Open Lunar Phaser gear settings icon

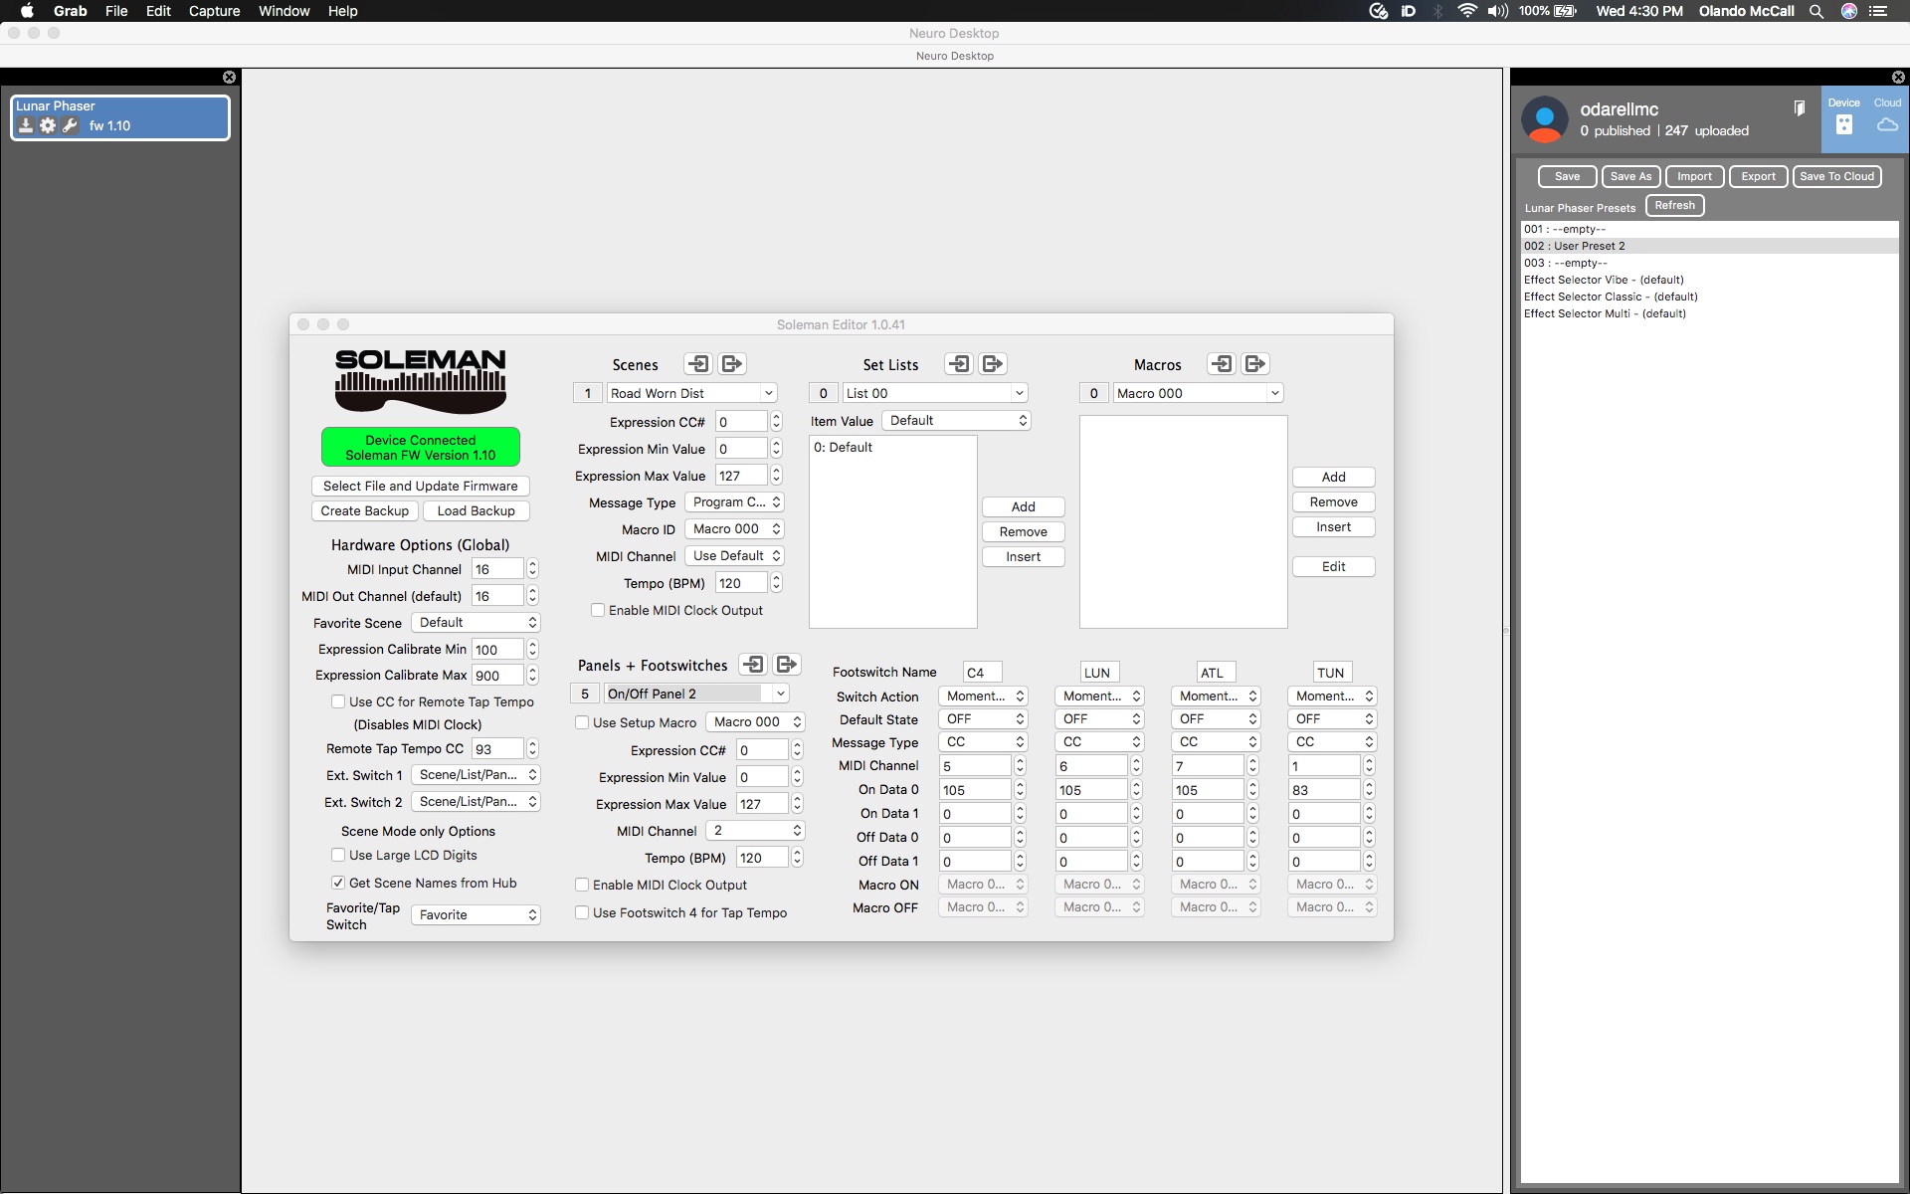tap(48, 125)
